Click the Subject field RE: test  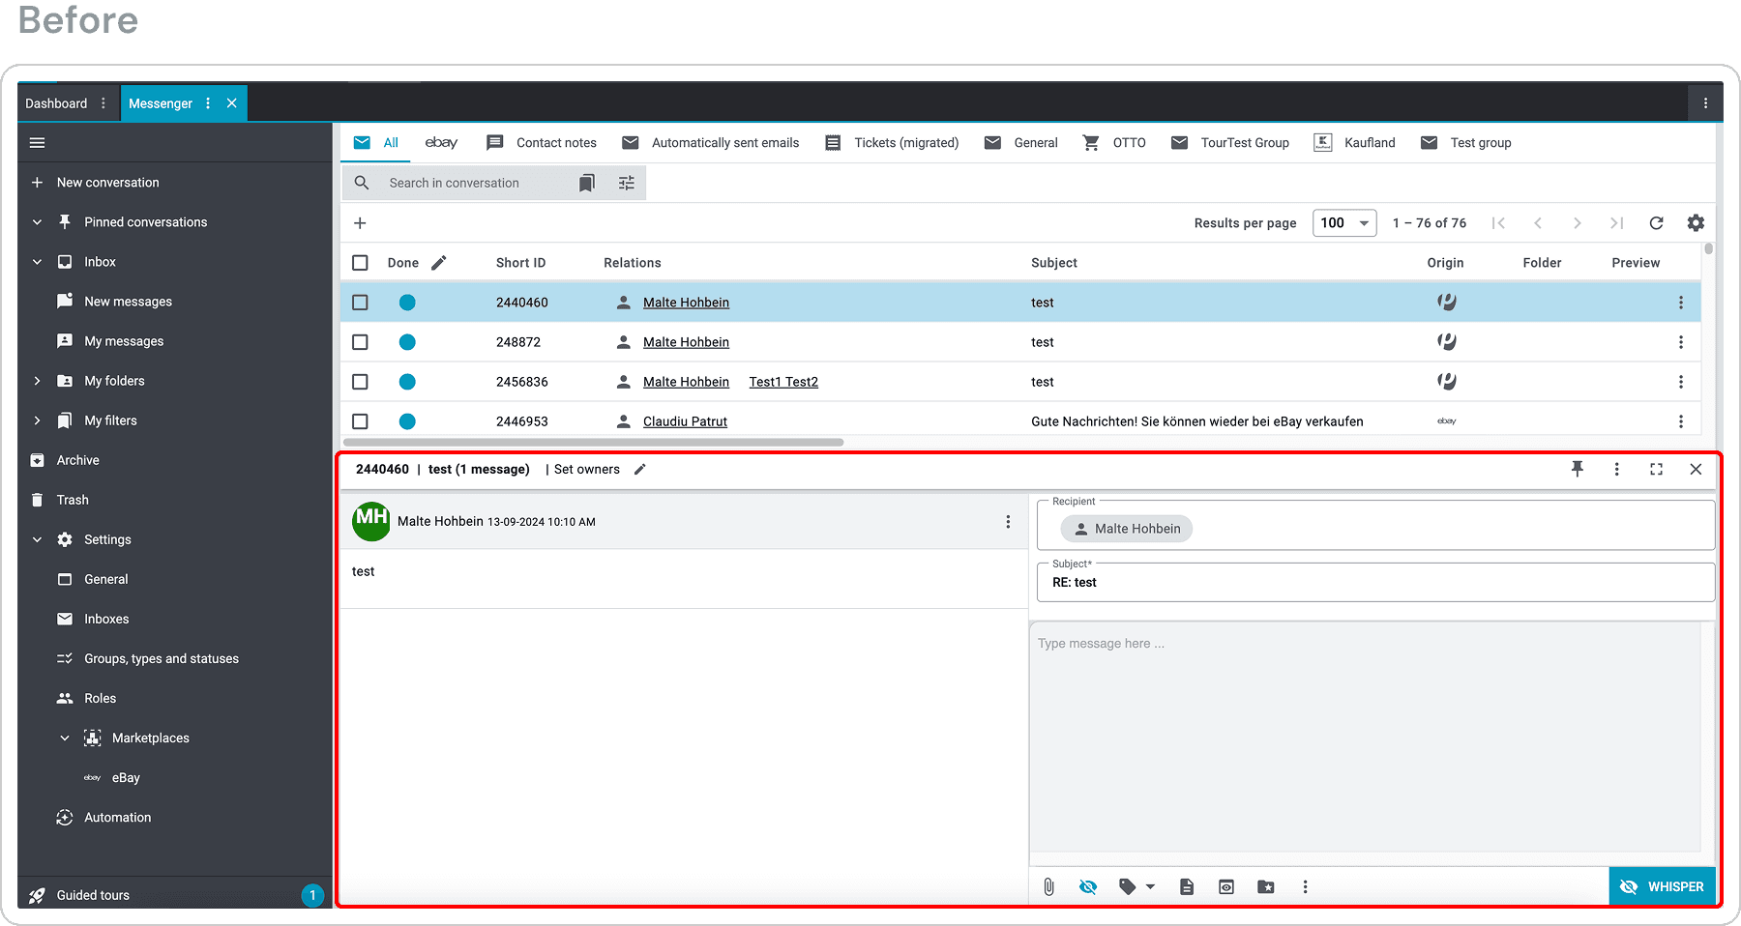1375,583
